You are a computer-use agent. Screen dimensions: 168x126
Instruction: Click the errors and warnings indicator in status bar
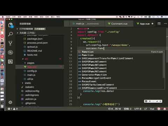(x=13, y=109)
